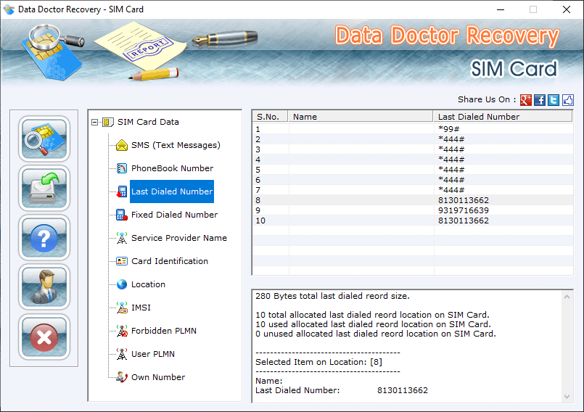
Task: Click the Last Dialed Number phone icon
Action: click(122, 191)
